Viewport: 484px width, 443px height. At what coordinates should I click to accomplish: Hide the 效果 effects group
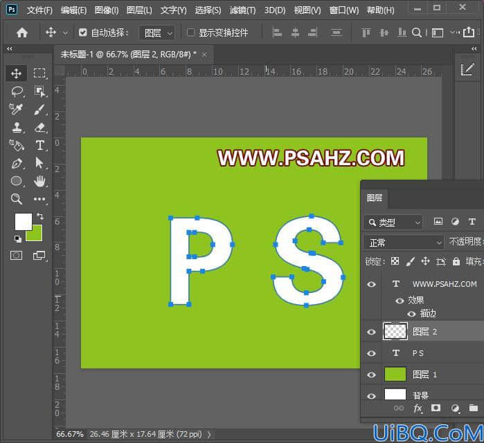400,301
